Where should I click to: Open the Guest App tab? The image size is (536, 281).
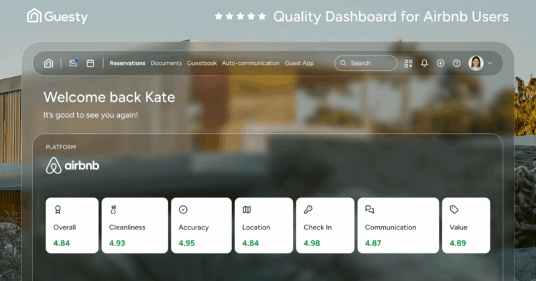[299, 63]
